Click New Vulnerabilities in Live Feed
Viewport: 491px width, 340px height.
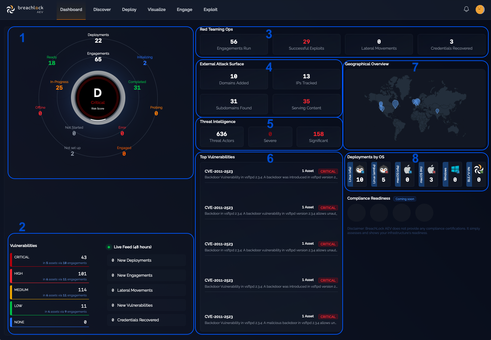click(147, 305)
